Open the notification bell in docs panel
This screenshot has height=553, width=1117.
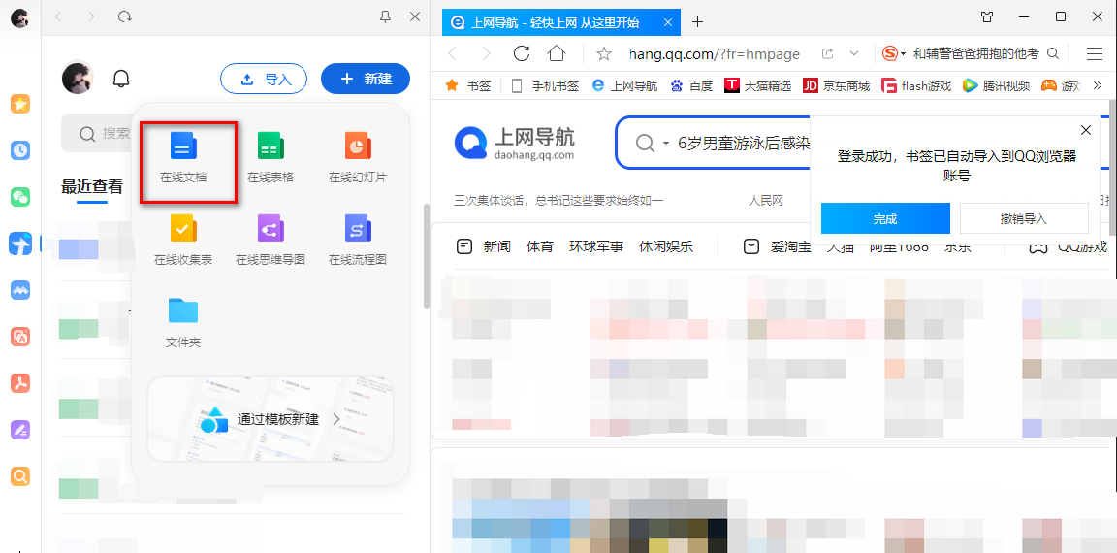pos(122,80)
